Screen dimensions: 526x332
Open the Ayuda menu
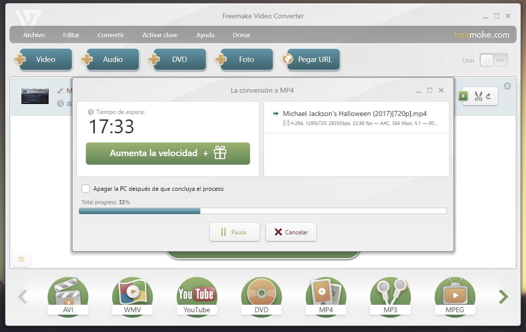(205, 35)
